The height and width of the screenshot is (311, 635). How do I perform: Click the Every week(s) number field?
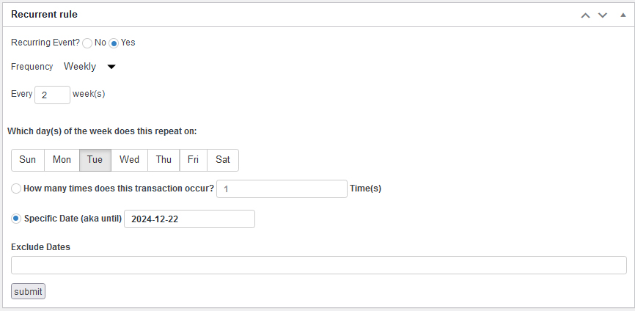[52, 95]
